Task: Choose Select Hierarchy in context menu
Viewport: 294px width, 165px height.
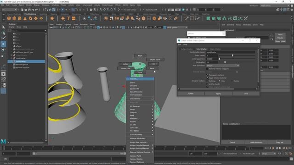Action: pos(140,92)
